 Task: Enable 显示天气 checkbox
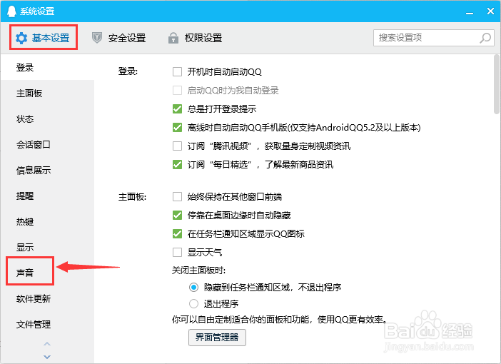(177, 252)
